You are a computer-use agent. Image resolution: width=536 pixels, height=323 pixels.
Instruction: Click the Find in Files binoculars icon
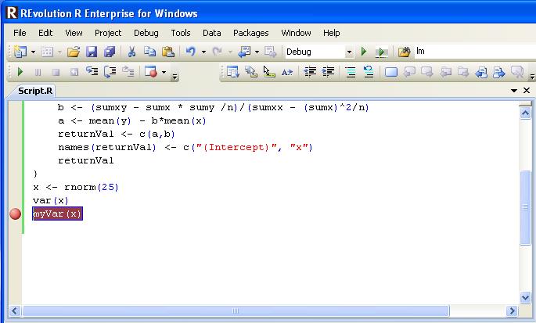pyautogui.click(x=404, y=52)
